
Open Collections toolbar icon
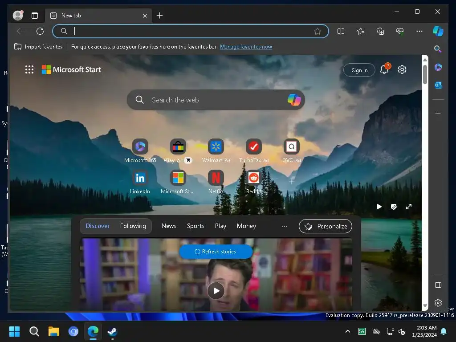click(x=380, y=31)
